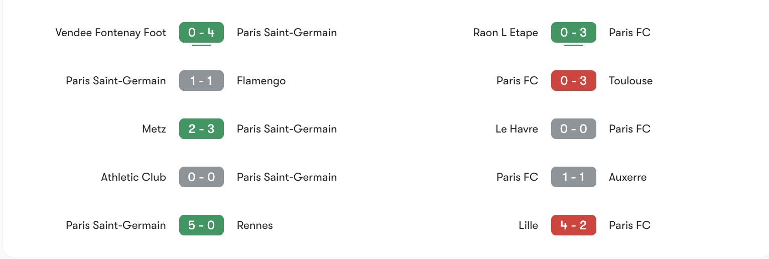The width and height of the screenshot is (769, 259).
Task: Select the Auxerre team name
Action: tap(628, 177)
